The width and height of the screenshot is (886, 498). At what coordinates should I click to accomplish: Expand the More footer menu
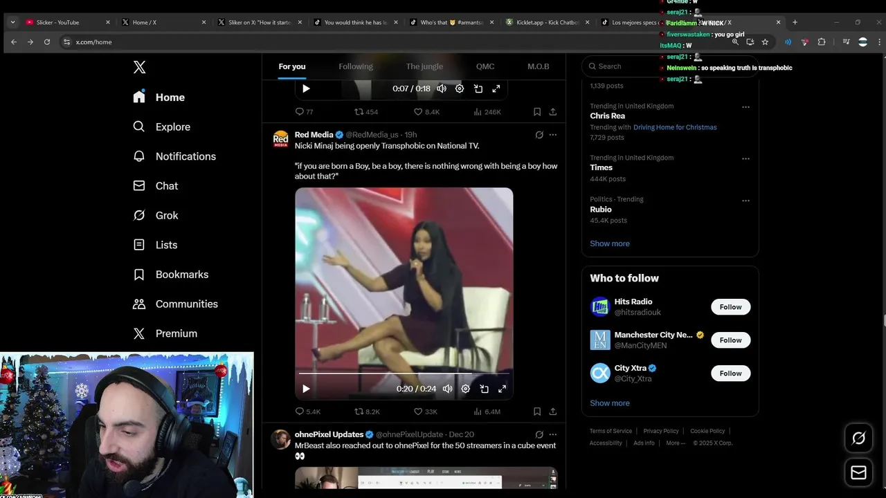676,443
